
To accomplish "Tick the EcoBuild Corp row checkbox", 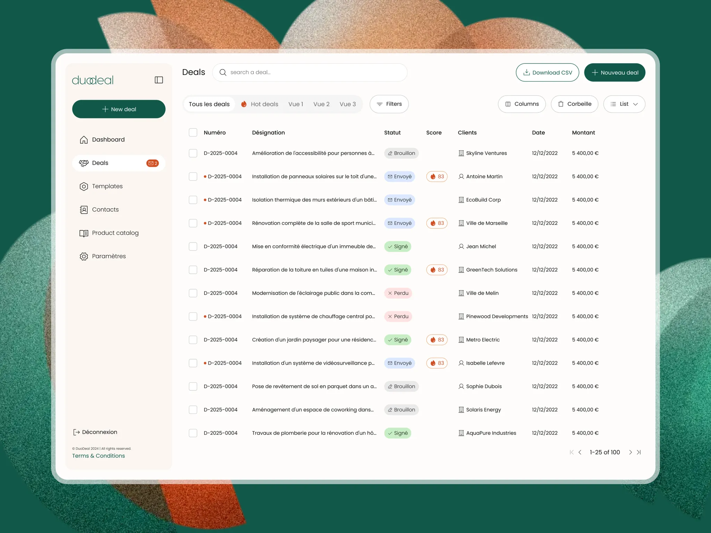I will coord(193,200).
